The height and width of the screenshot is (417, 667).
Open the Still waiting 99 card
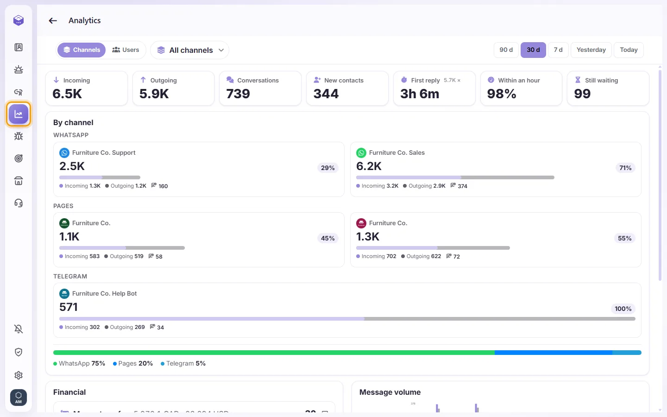click(x=608, y=88)
